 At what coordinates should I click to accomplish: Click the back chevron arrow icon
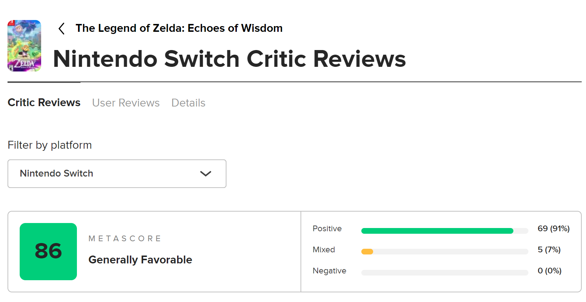(62, 29)
